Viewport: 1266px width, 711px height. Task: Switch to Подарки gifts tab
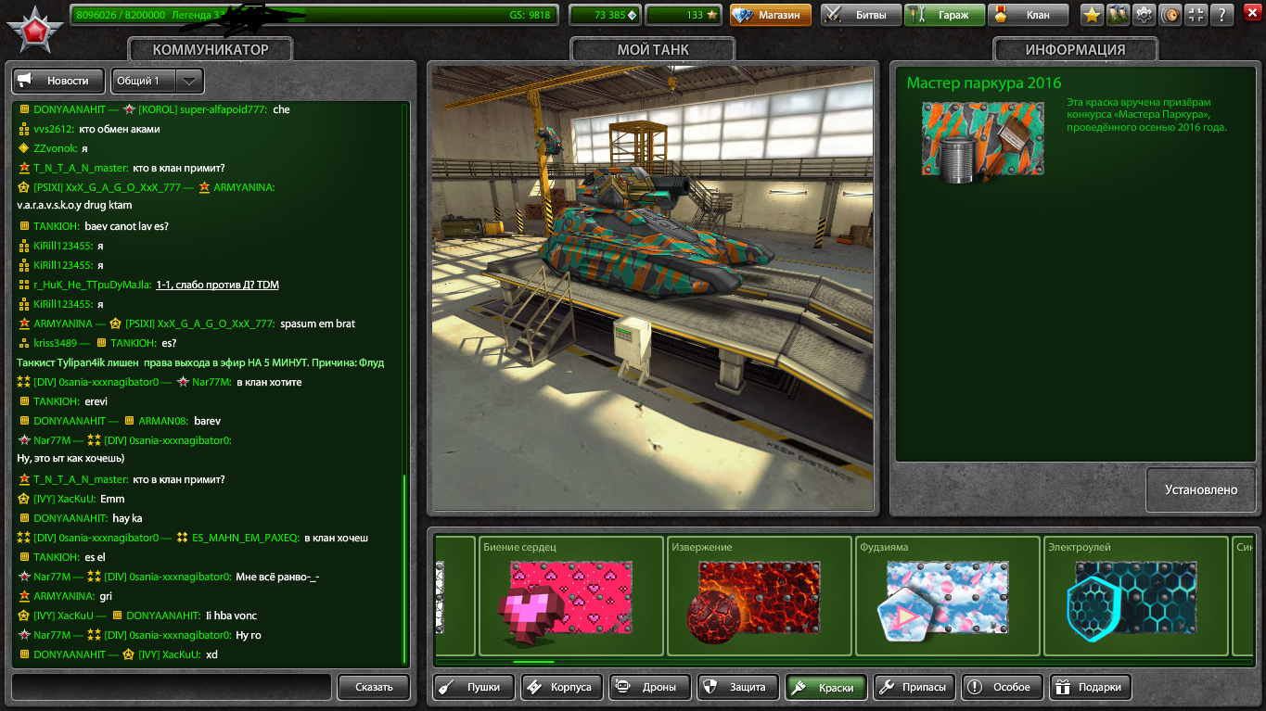tap(1090, 687)
